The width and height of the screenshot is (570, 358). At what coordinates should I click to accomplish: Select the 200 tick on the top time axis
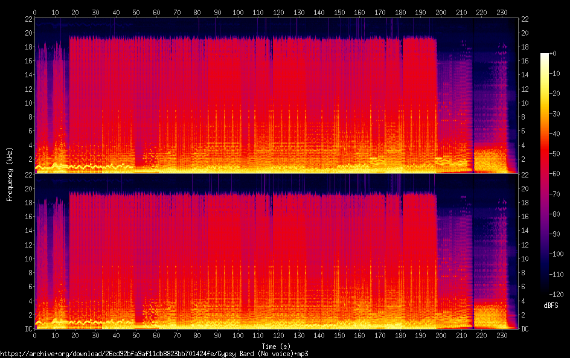pos(441,12)
